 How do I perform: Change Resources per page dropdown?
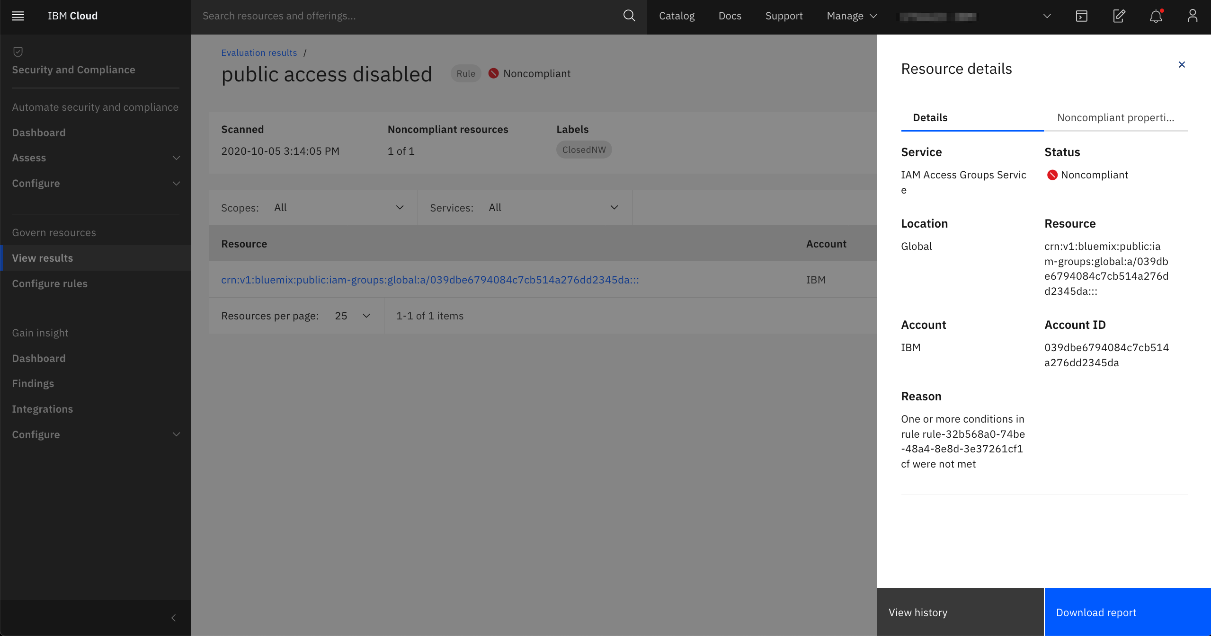(352, 316)
